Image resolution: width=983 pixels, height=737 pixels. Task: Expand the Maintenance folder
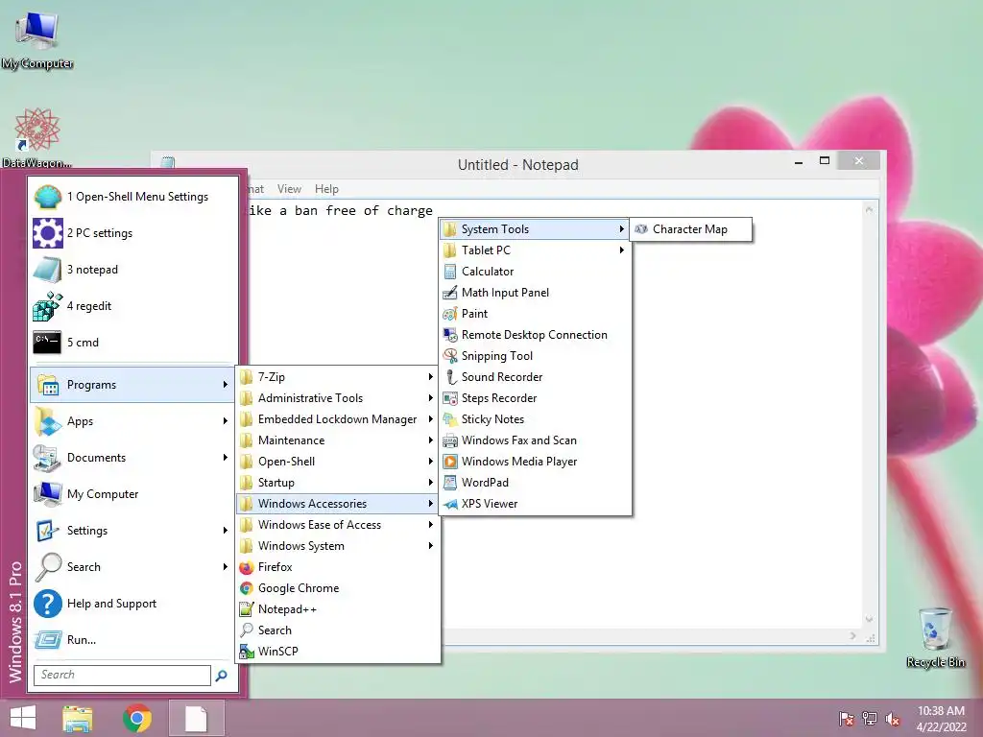(337, 440)
